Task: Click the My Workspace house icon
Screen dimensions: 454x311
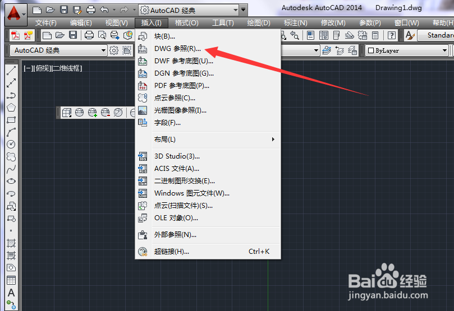Action: pos(127,50)
